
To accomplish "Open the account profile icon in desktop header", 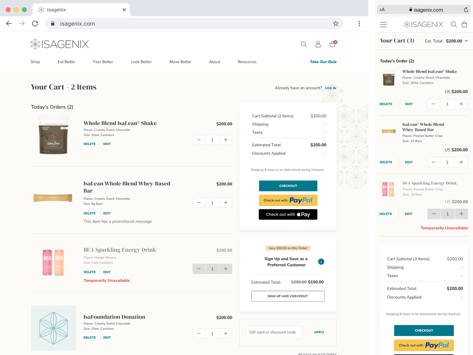I will point(318,44).
